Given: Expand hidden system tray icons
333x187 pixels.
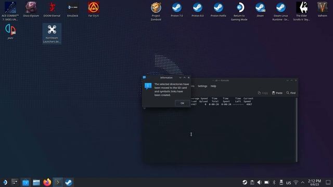Looking at the screenshot, I should pyautogui.click(x=303, y=182).
